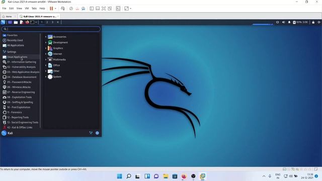Open settings manager icon at menu bottom
Image resolution: width=322 pixels, height=181 pixels.
[91, 133]
